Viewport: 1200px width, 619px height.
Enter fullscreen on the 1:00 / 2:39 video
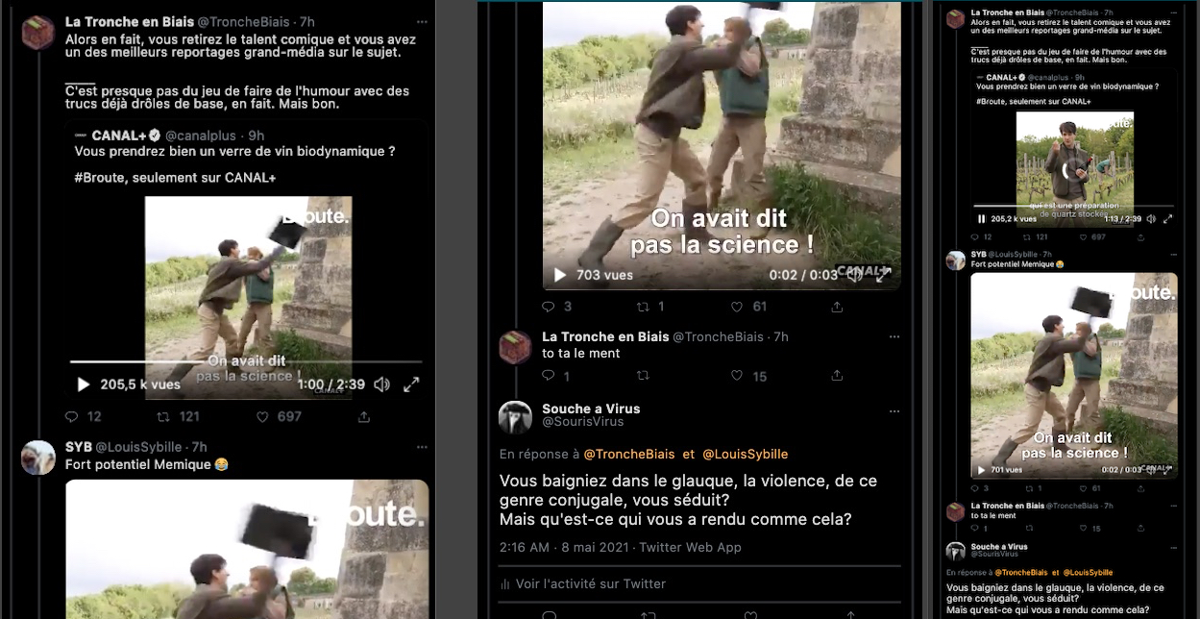tap(411, 384)
